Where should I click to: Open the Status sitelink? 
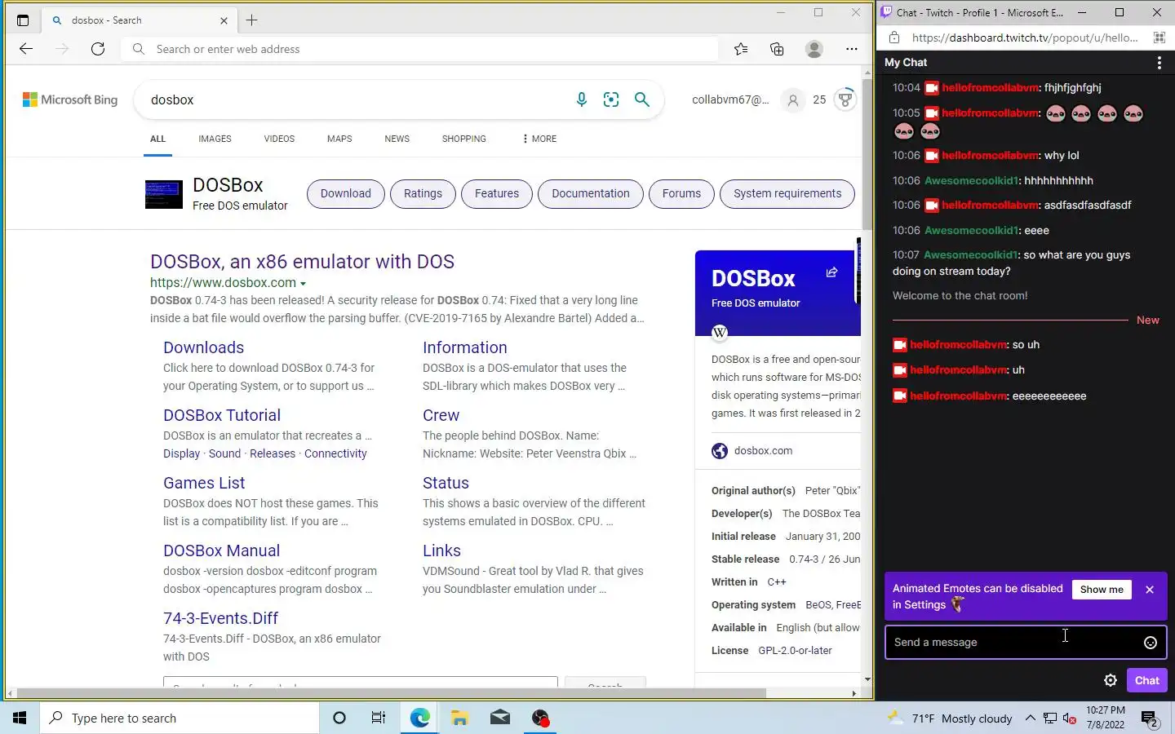coord(446,483)
